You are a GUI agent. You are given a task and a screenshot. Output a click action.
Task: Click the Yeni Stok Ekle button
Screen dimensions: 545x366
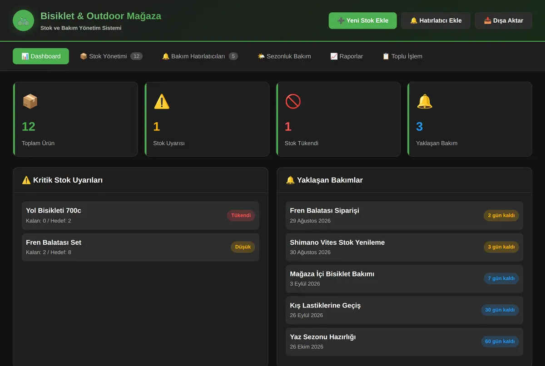[x=363, y=20]
